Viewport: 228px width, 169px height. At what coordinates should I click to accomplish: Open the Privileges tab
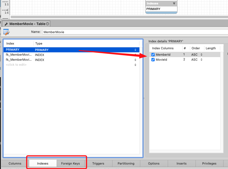point(209,163)
